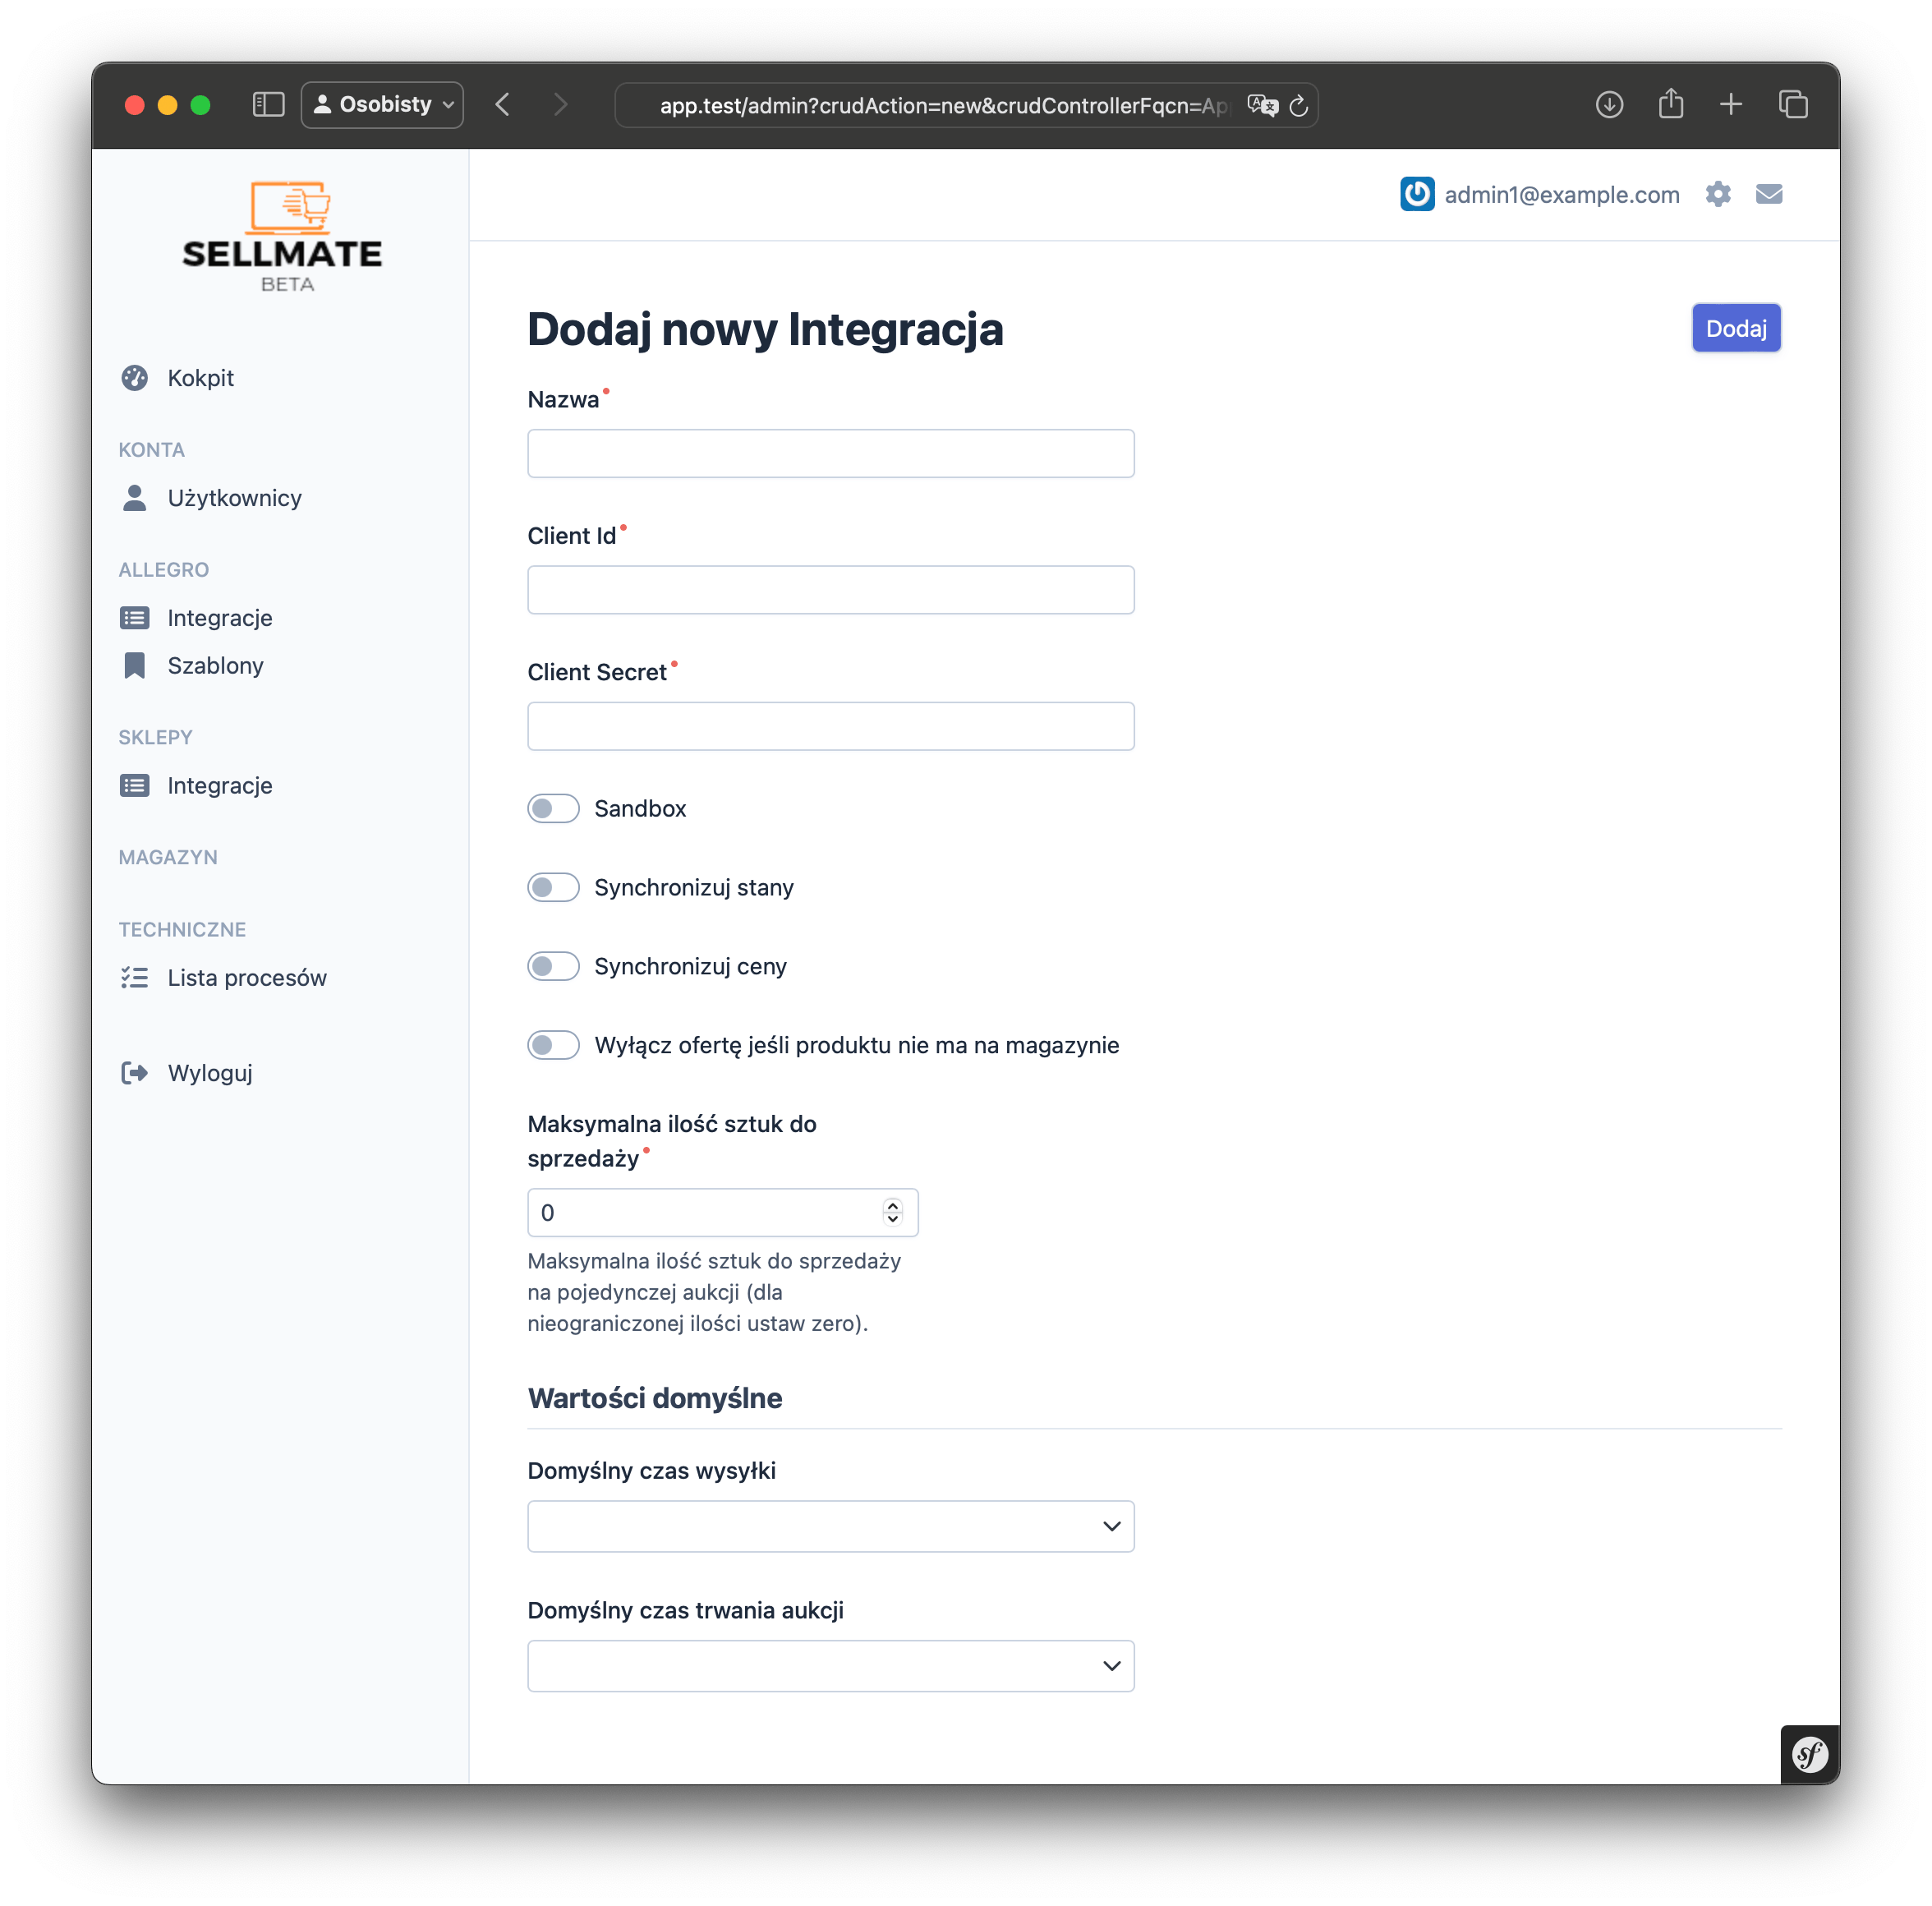Toggle Synchronizuj stany switch

click(553, 887)
